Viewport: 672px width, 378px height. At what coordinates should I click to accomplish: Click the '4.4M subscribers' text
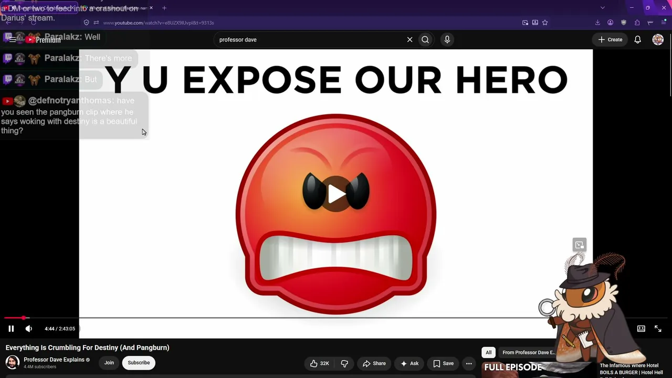tap(40, 367)
